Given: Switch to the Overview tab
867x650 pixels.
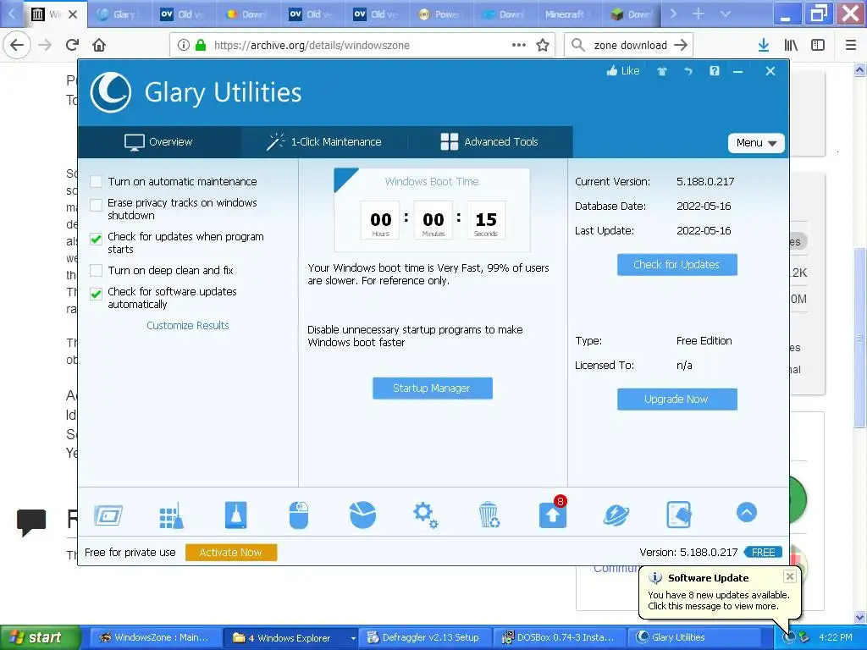Looking at the screenshot, I should (159, 142).
